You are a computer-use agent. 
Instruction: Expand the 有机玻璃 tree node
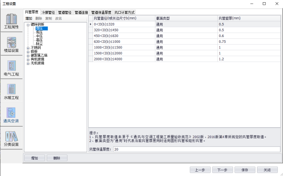(x=28, y=60)
